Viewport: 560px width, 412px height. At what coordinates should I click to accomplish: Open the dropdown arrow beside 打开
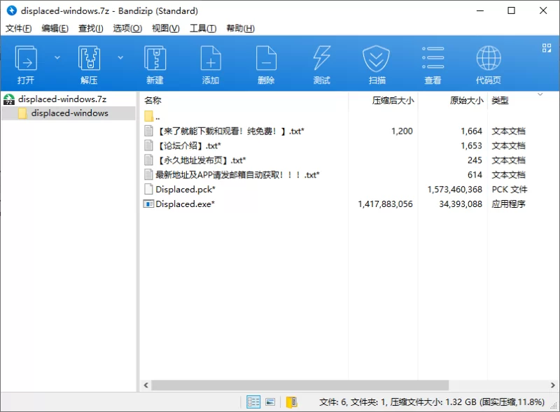point(57,57)
